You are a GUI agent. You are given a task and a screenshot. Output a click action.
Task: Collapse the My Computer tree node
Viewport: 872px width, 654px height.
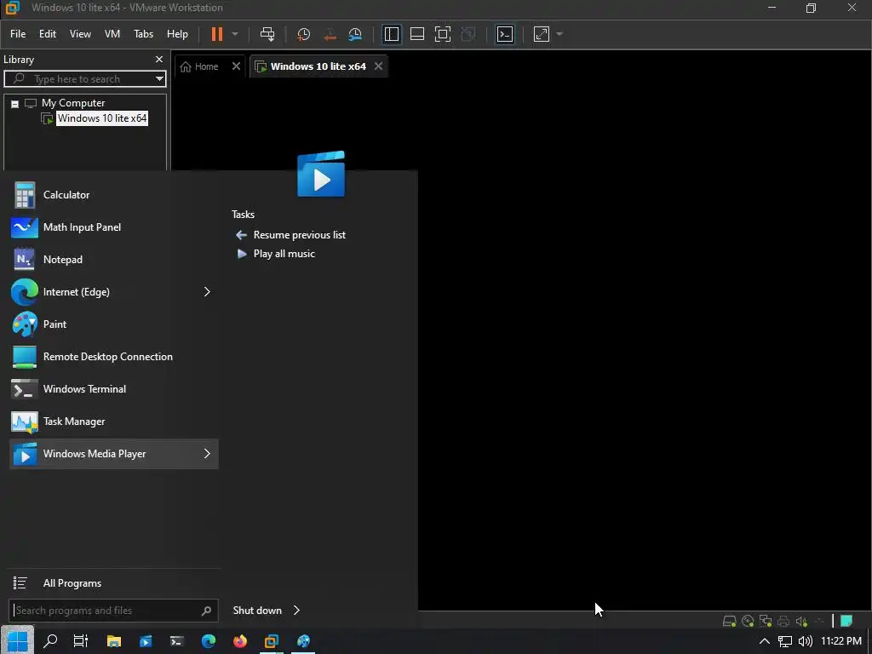click(x=15, y=103)
